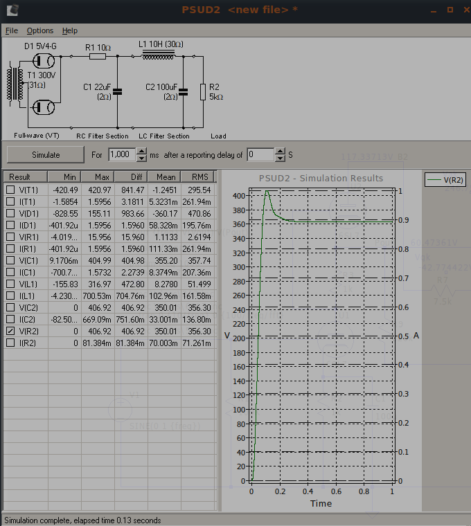Click the T1 300V transformer label

pos(42,75)
